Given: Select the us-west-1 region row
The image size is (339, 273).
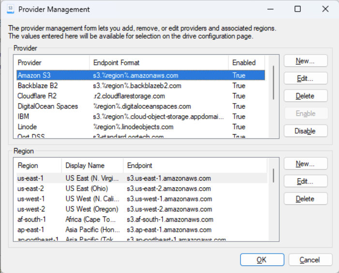Looking at the screenshot, I should (142, 199).
